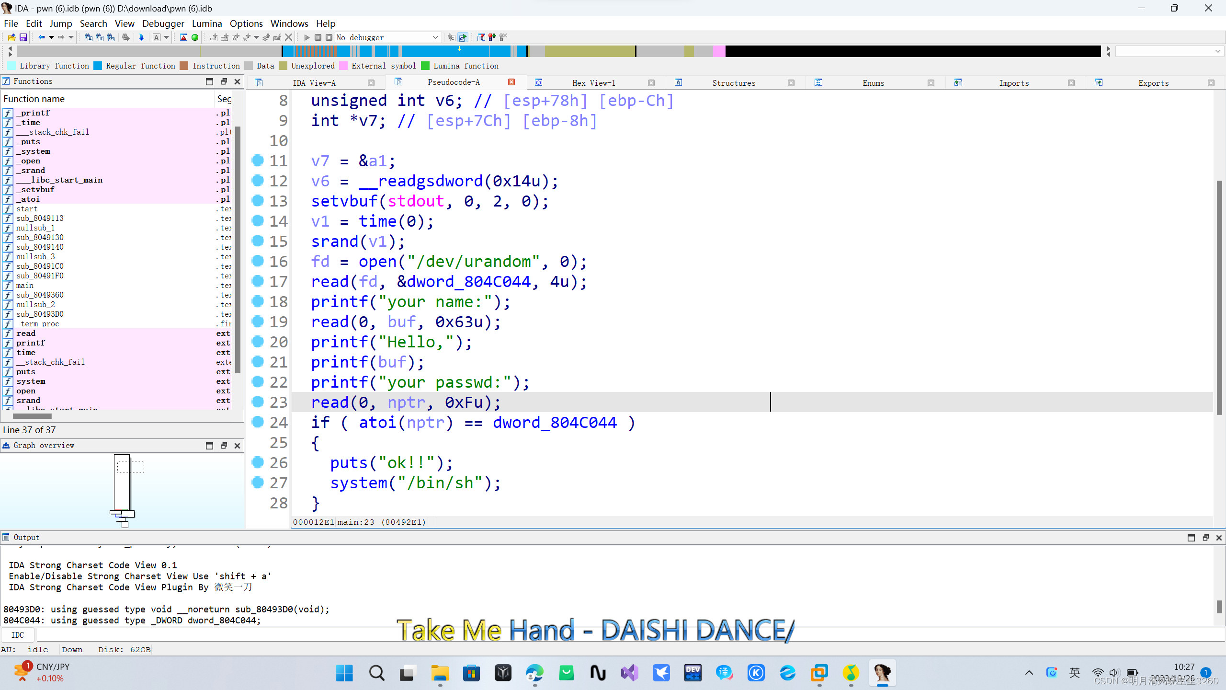Click the IDC button in output bar

[x=18, y=635]
